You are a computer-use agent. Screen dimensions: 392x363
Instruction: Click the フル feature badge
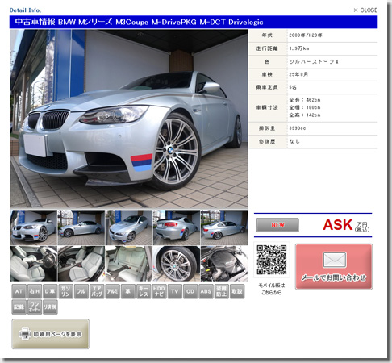pos(81,291)
